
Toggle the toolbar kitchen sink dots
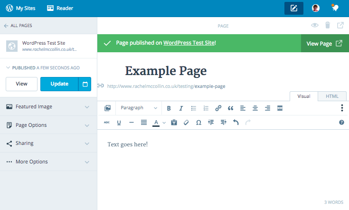coord(342,108)
